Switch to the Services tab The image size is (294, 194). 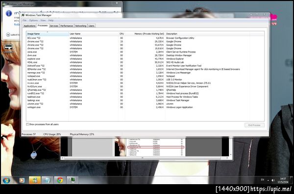(x=54, y=26)
